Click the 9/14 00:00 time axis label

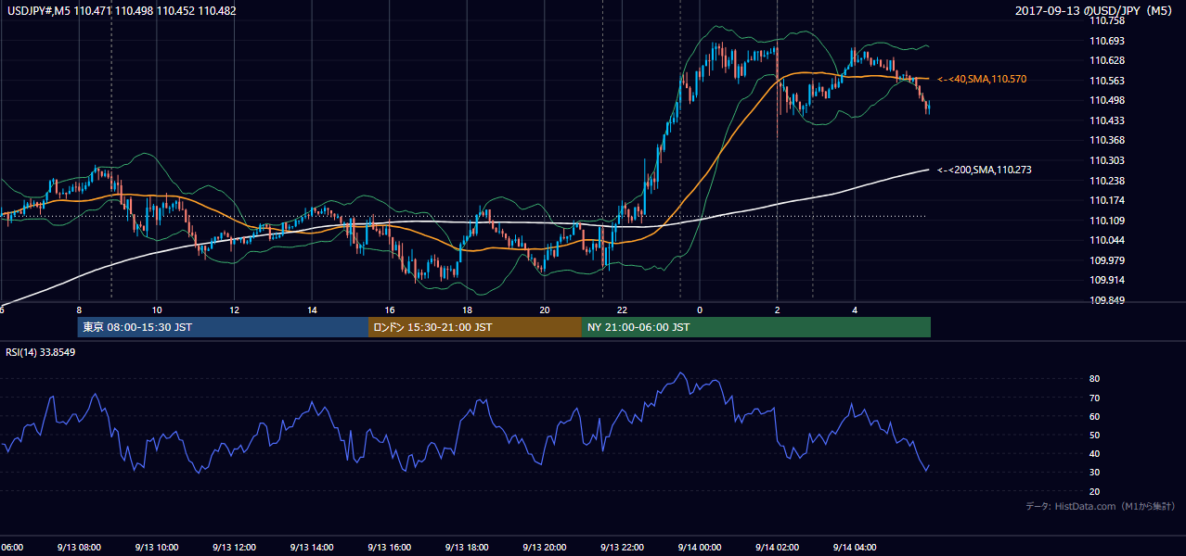[700, 547]
